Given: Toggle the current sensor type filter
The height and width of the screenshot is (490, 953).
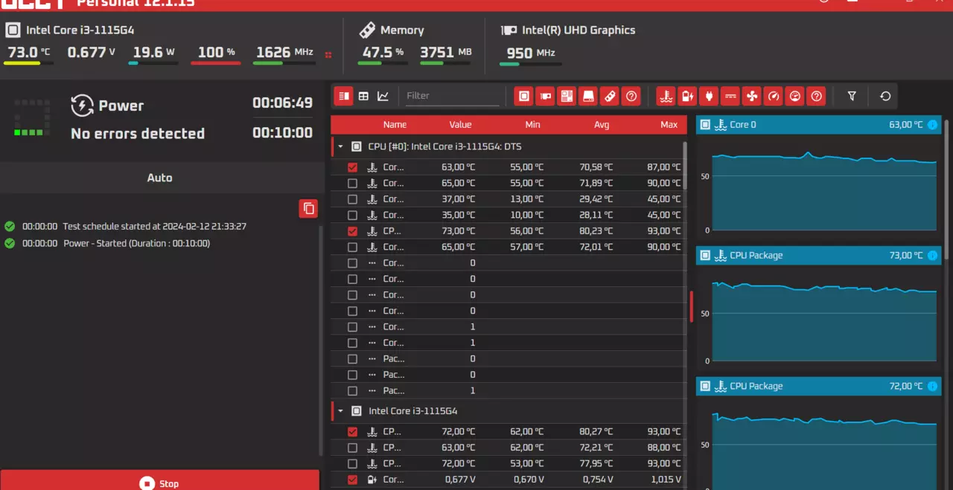Looking at the screenshot, I should click(730, 96).
